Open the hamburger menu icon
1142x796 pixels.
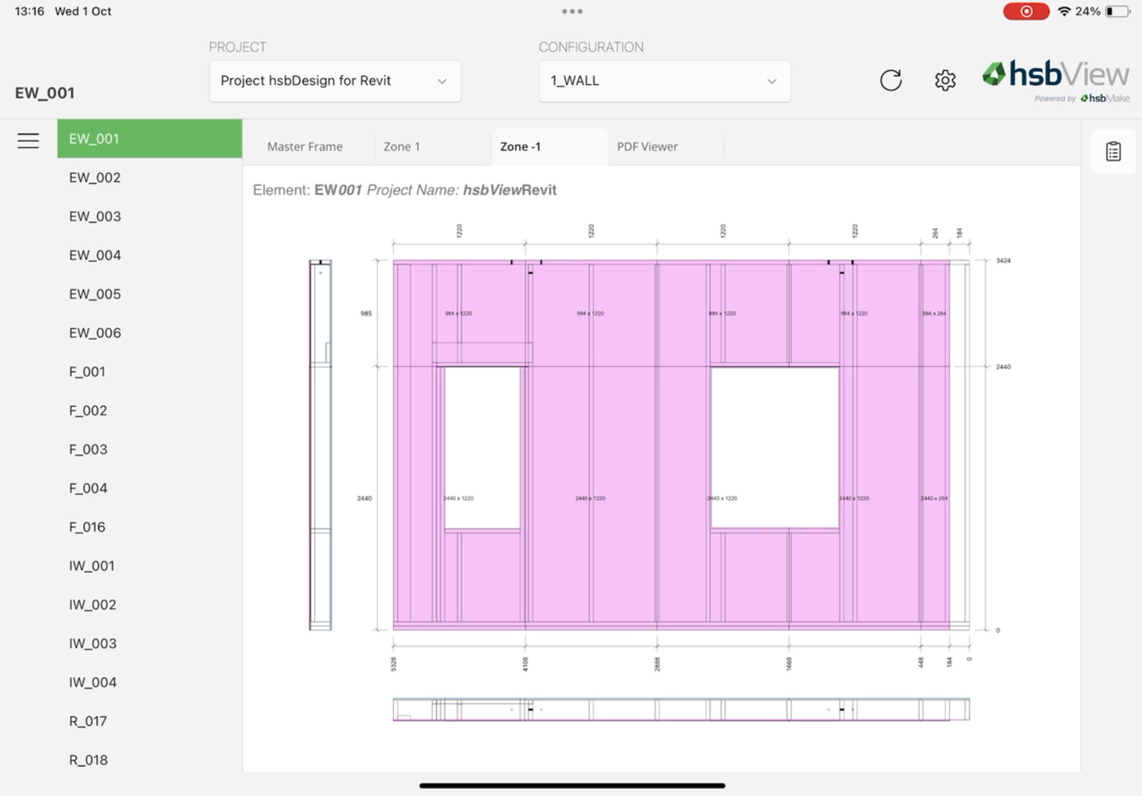click(28, 141)
